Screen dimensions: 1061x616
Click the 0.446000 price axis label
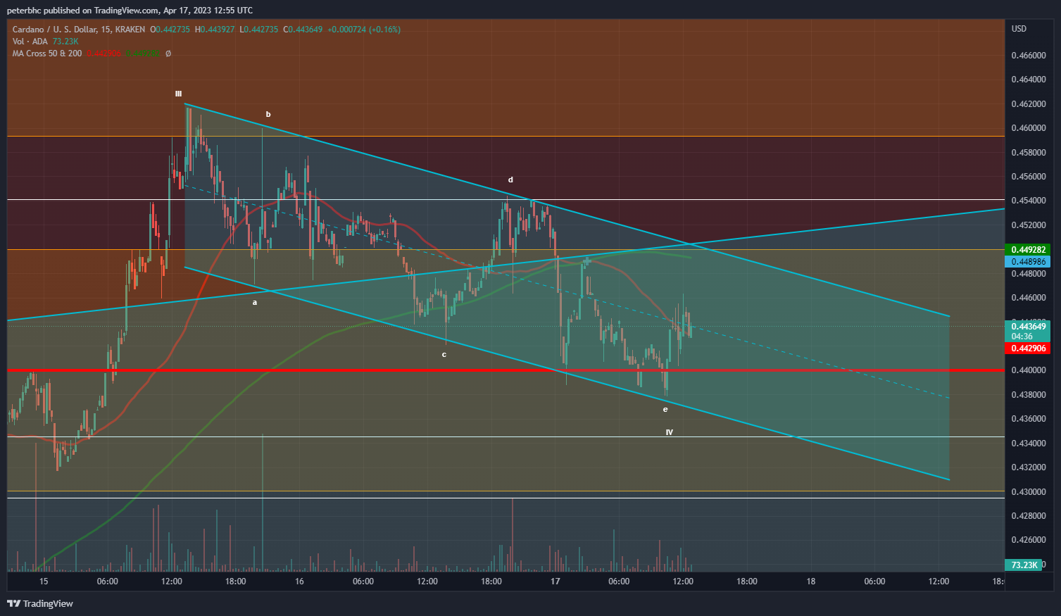[1029, 298]
